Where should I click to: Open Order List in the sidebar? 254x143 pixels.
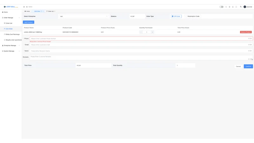pos(11,23)
